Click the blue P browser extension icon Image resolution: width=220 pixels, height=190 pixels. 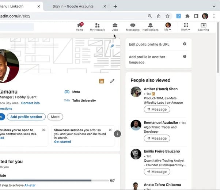[178, 16]
